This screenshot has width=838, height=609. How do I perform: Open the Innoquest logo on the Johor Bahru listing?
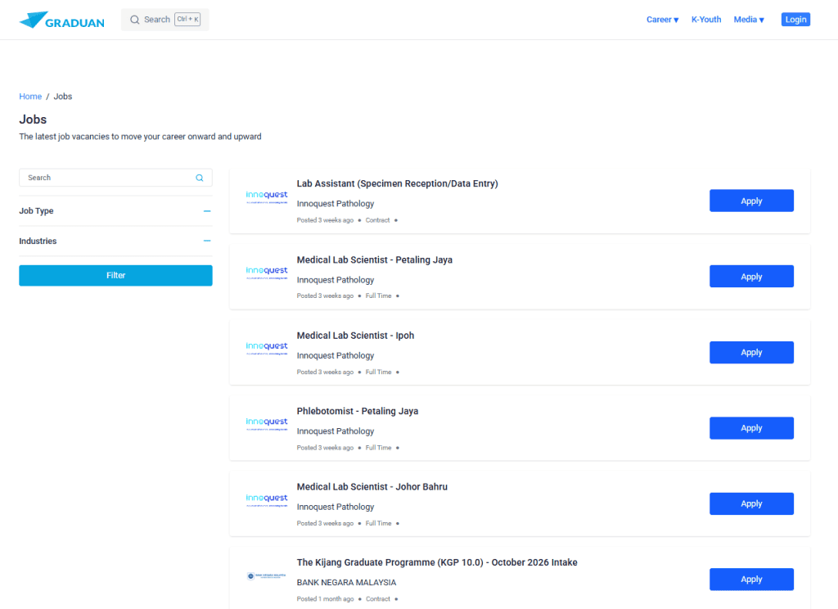267,499
